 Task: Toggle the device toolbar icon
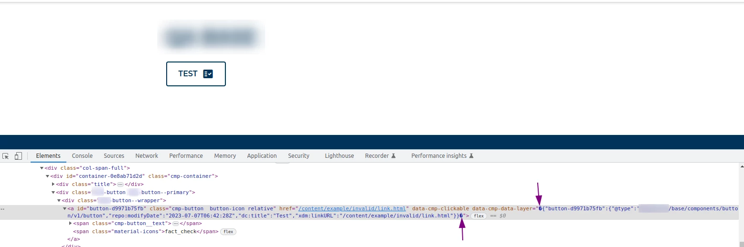tap(18, 156)
